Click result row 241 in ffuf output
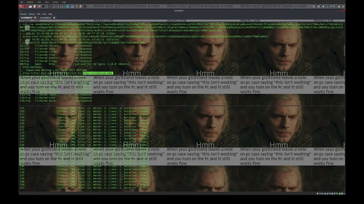The height and width of the screenshot is (204, 364). tap(84, 188)
